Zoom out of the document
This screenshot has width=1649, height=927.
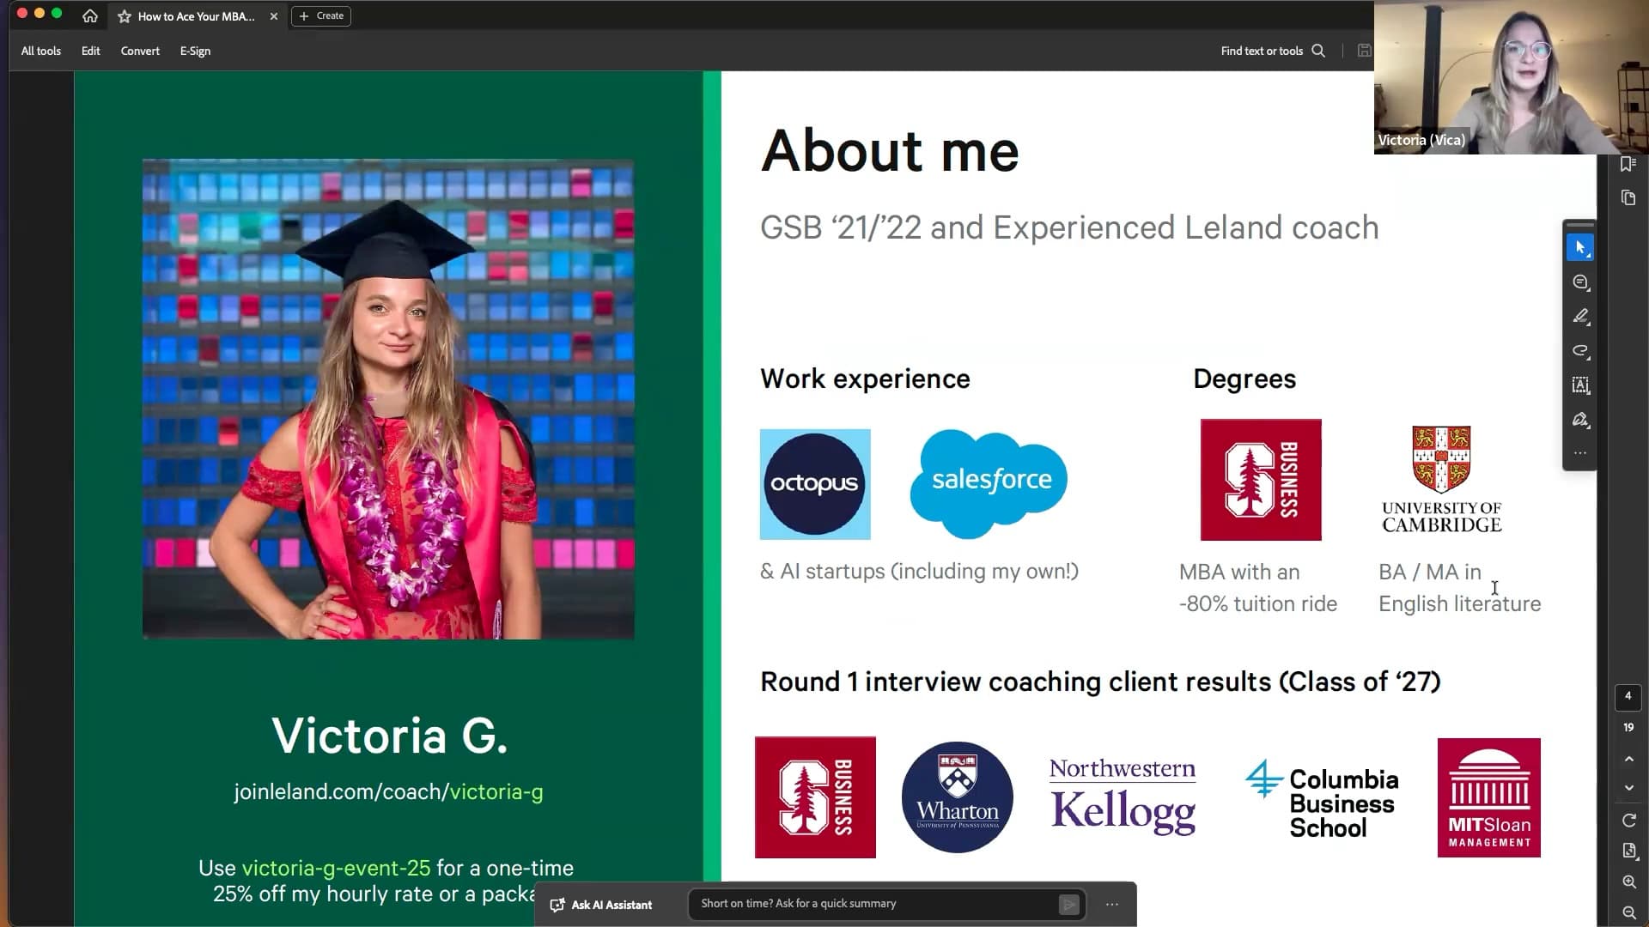point(1628,912)
